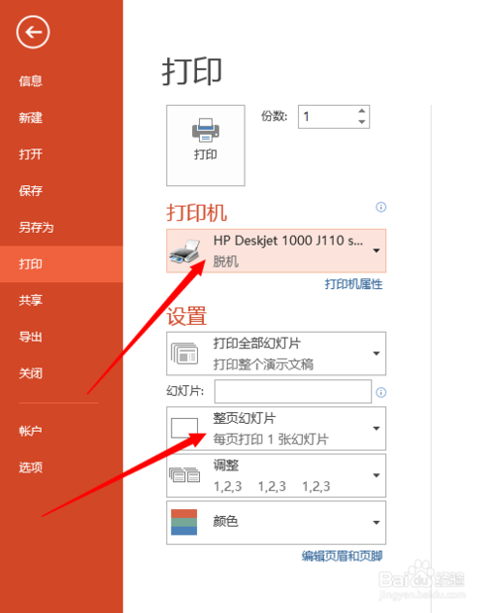The width and height of the screenshot is (495, 613).
Task: Open the 调整 collation dropdown
Action: pos(276,475)
